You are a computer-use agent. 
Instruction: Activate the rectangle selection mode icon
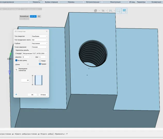click(118, 11)
